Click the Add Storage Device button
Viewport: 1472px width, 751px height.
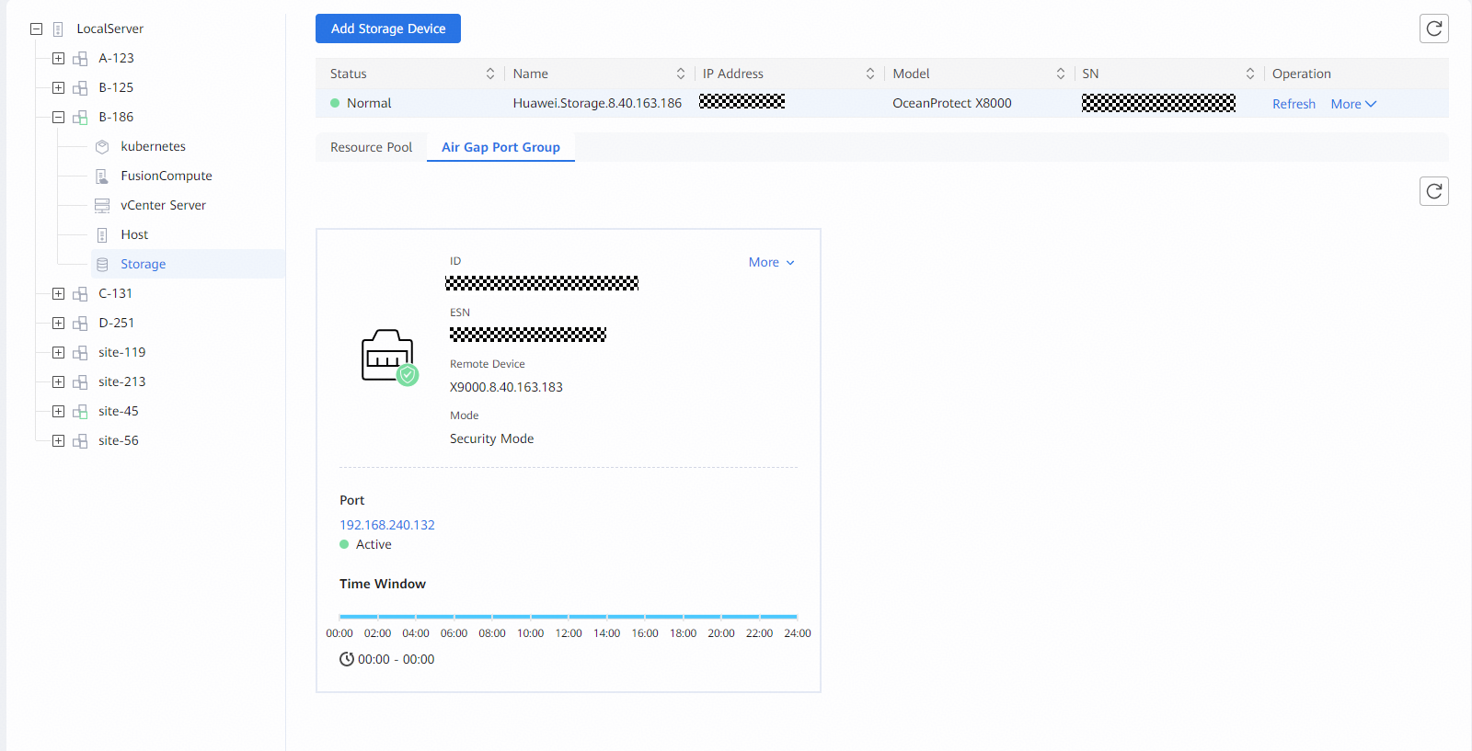pos(388,28)
